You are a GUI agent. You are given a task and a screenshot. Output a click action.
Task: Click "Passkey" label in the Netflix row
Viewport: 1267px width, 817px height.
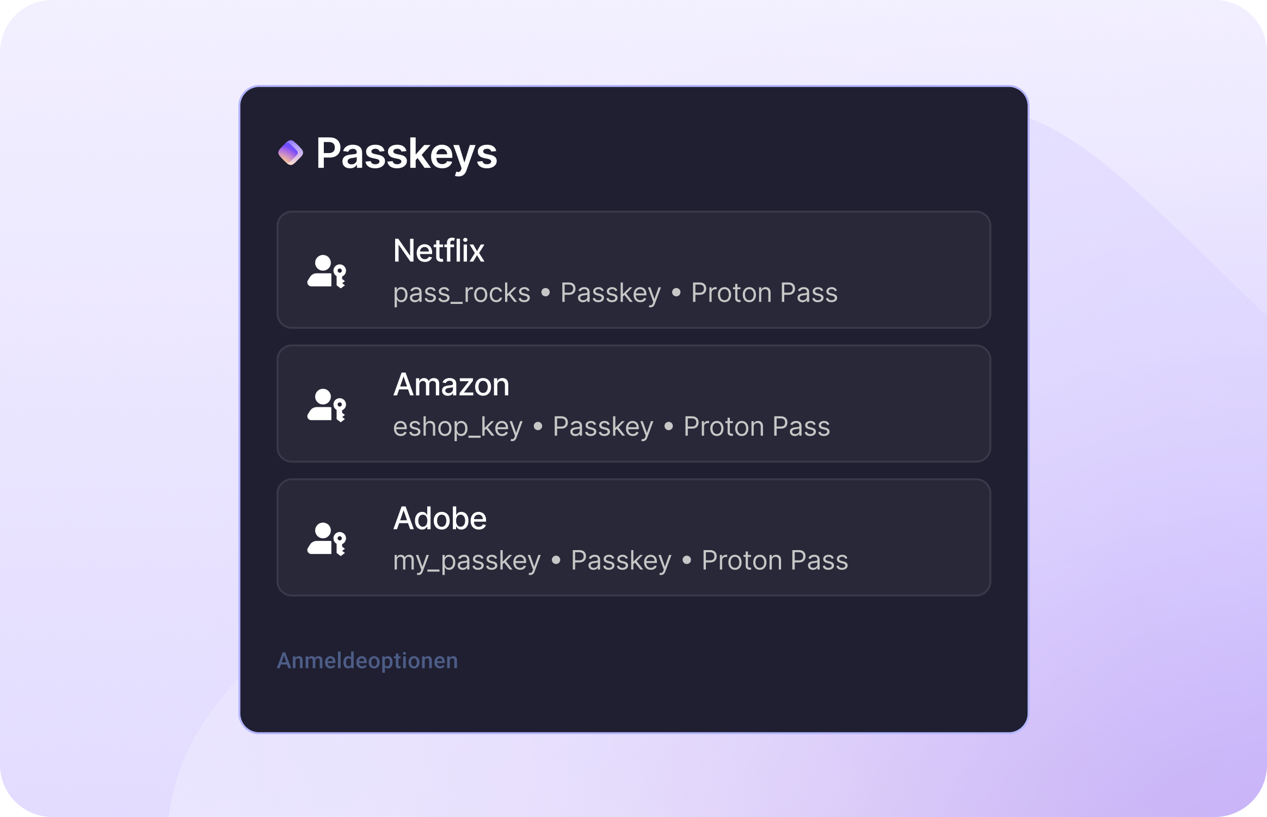611,293
